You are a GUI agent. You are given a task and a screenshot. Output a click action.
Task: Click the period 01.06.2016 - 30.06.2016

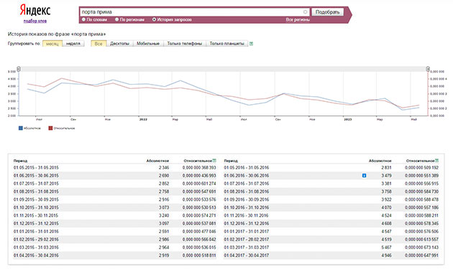coord(247,175)
